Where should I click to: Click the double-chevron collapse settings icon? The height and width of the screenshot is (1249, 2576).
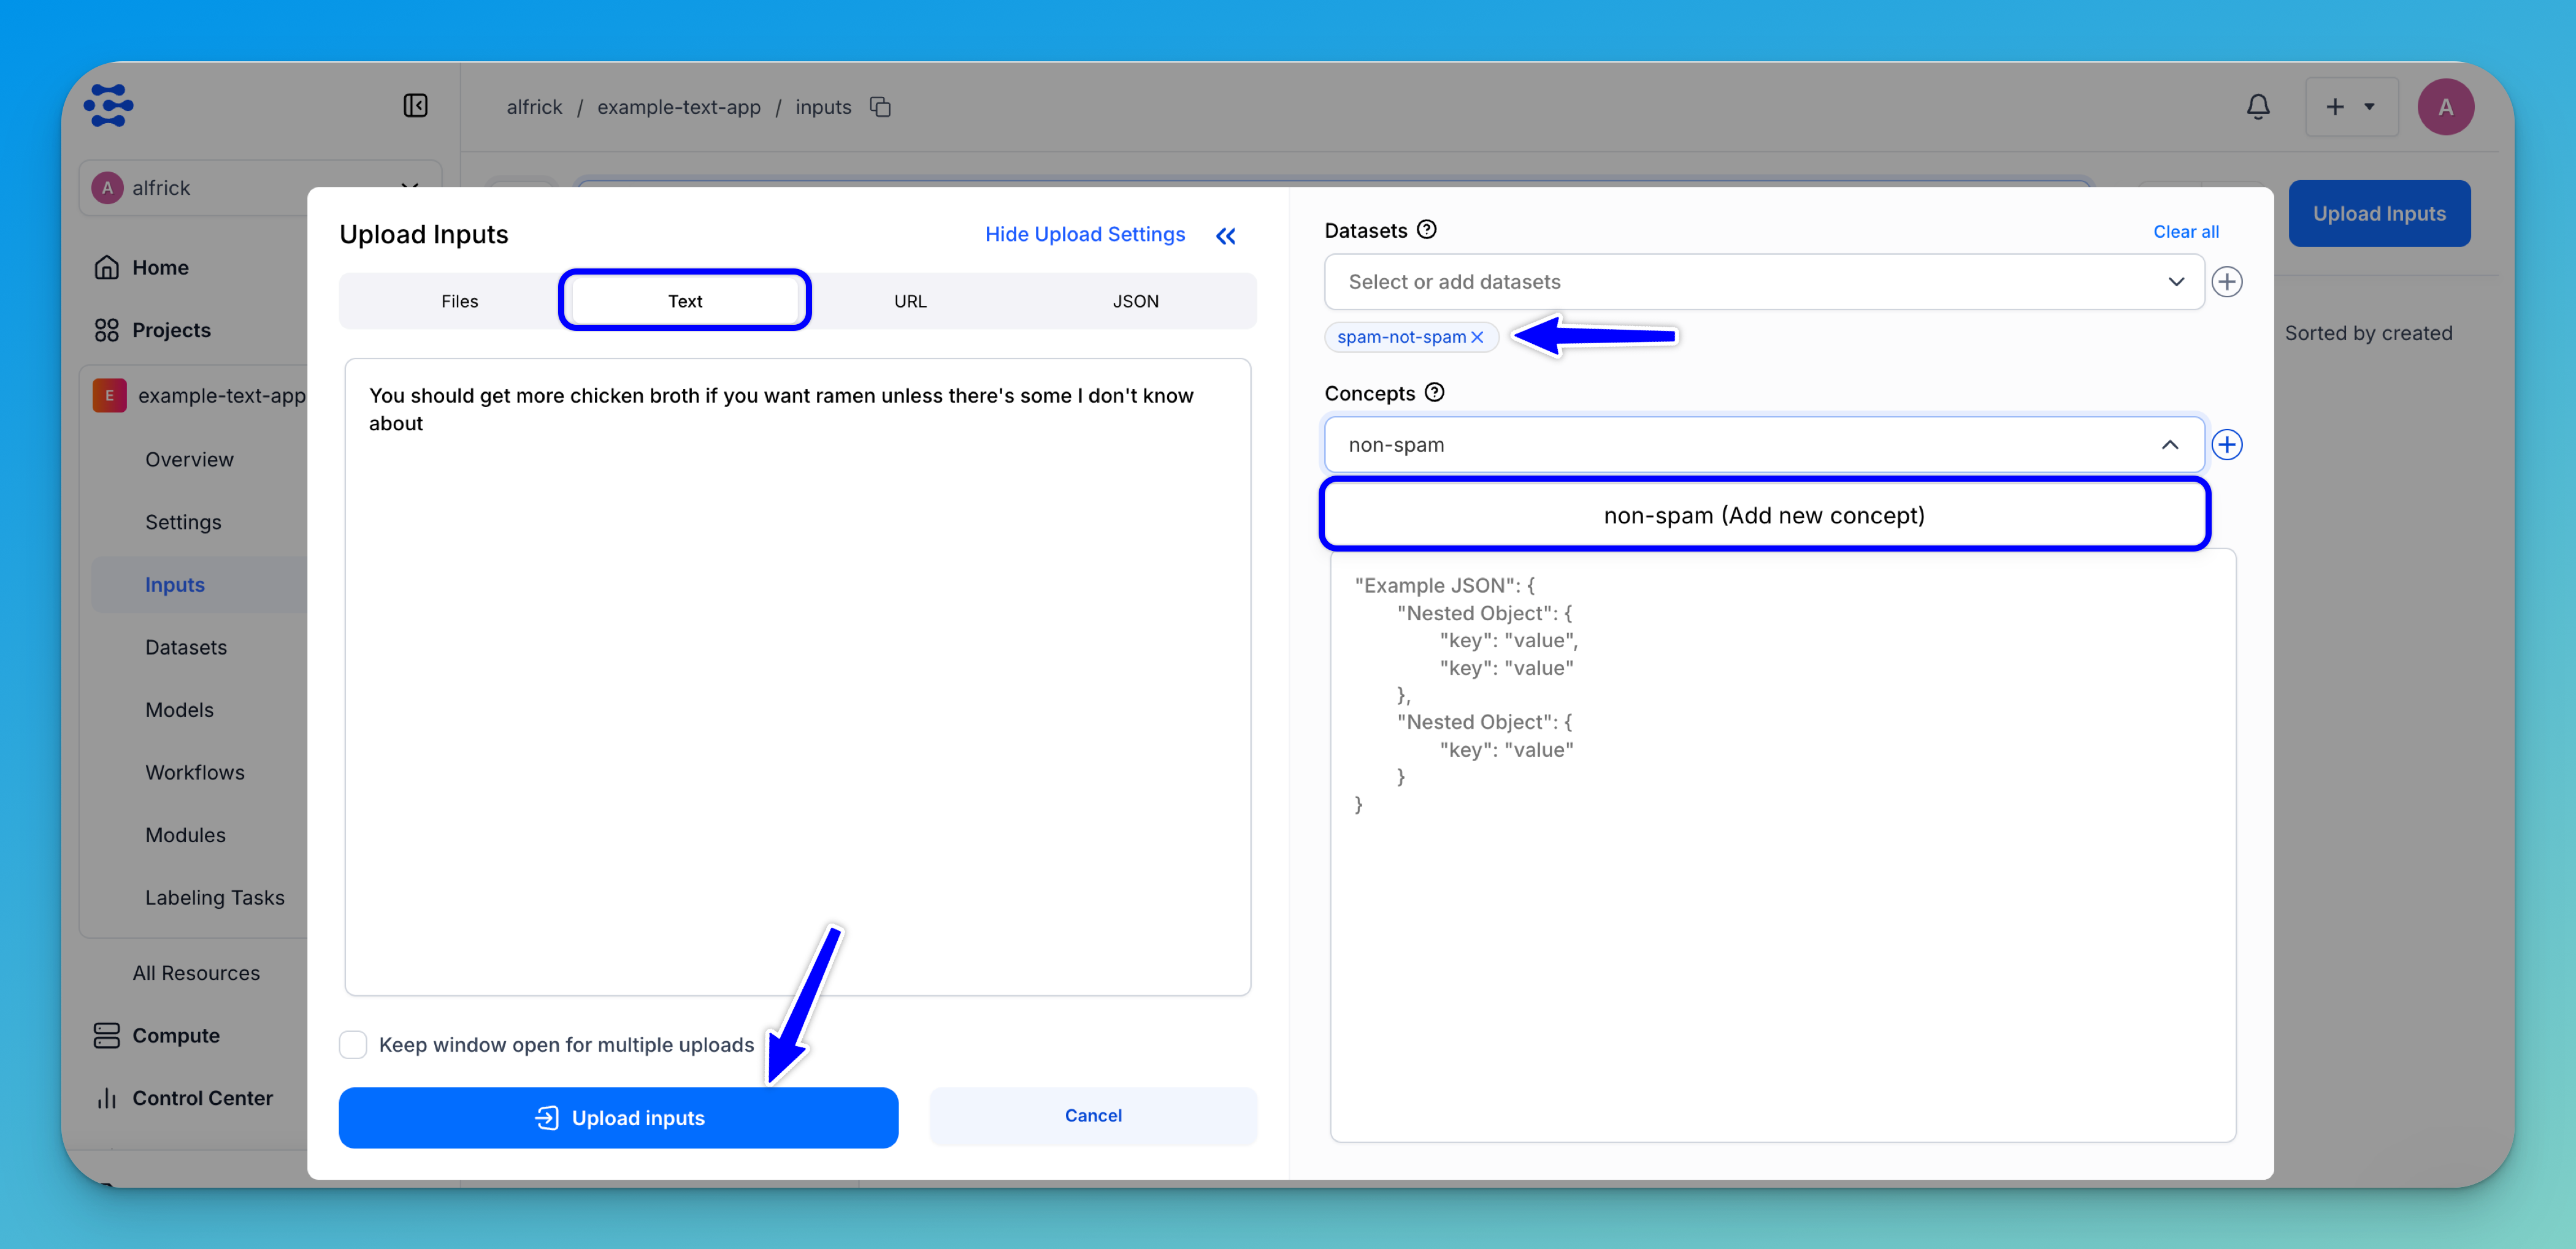tap(1226, 236)
